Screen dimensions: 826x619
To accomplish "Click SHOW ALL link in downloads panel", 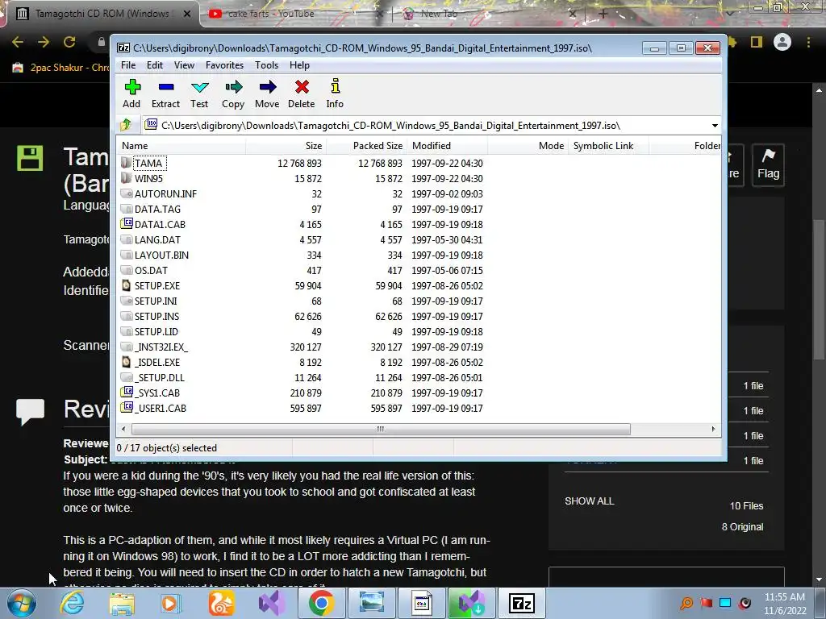I will [x=590, y=501].
